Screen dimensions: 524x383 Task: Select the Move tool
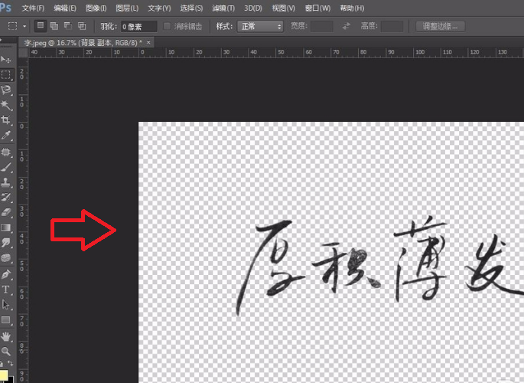pyautogui.click(x=6, y=60)
